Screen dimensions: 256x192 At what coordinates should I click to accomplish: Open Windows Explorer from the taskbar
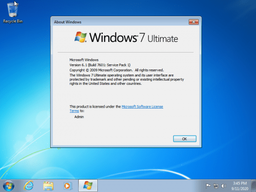point(48,186)
